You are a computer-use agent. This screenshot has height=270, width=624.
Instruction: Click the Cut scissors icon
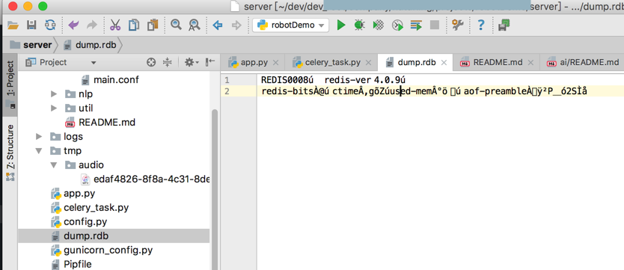point(115,25)
